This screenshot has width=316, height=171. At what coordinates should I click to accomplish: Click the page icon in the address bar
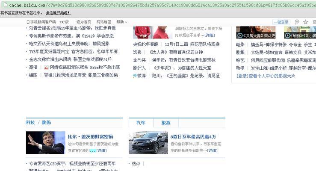pyautogui.click(x=5, y=5)
